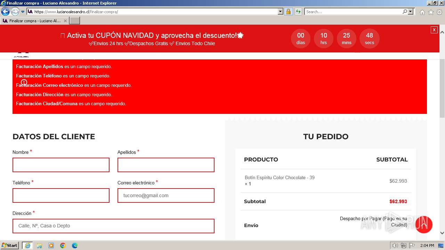
Task: Focus the Nombre input field
Action: tap(61, 165)
